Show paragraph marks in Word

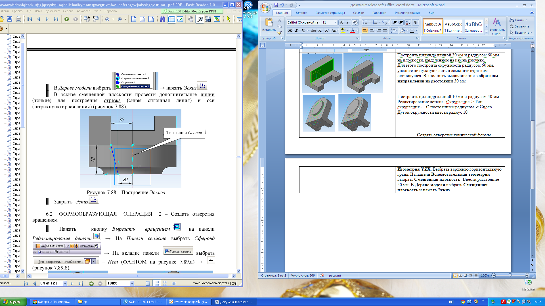416,22
